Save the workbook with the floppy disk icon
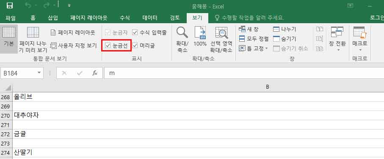 pyautogui.click(x=10, y=5)
